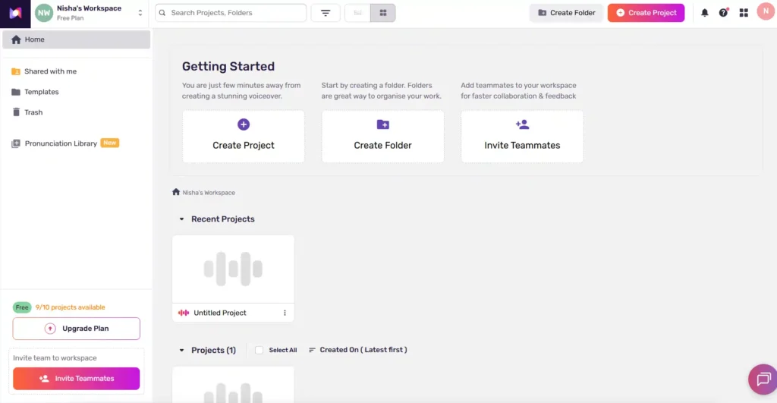Collapse the Recent Projects section

[x=181, y=219]
